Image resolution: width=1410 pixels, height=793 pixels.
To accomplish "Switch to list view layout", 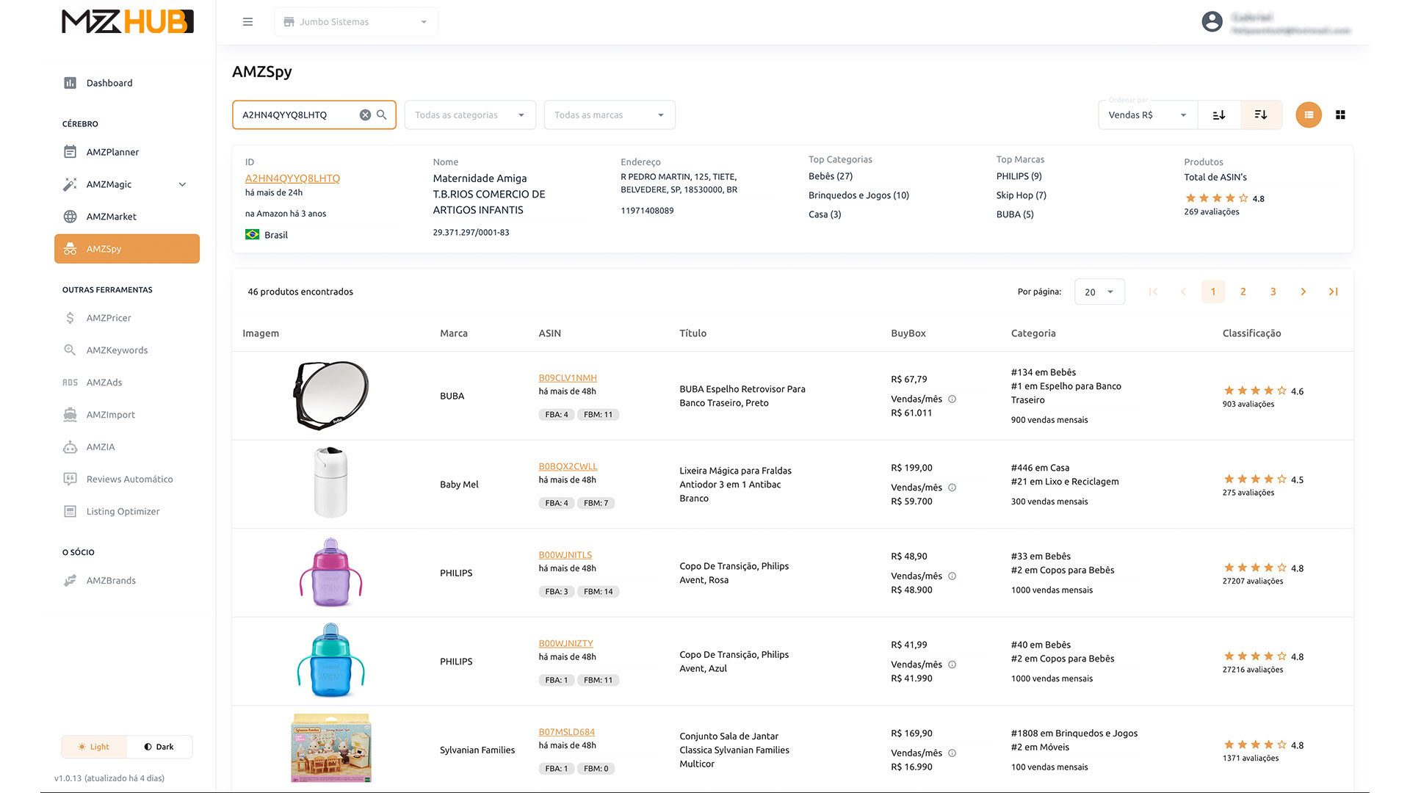I will pos(1309,115).
